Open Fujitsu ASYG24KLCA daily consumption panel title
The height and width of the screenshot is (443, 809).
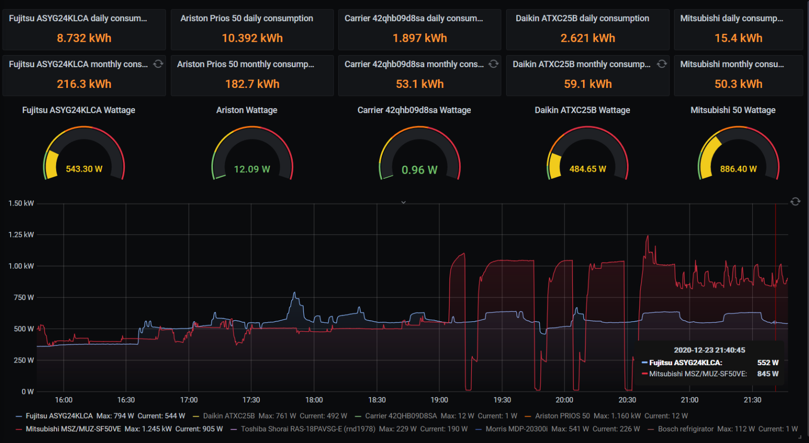[x=78, y=18]
